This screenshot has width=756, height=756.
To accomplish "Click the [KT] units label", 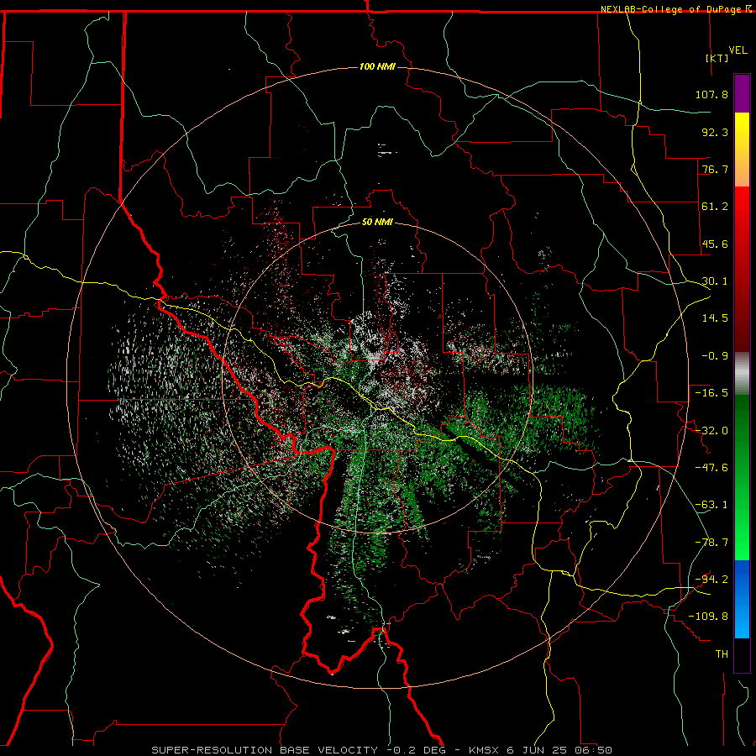I will pos(717,58).
